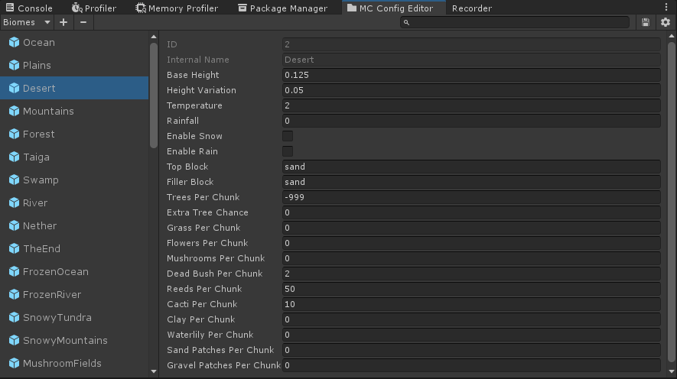677x379 pixels.
Task: Edit the Temperature value field
Action: (x=471, y=105)
